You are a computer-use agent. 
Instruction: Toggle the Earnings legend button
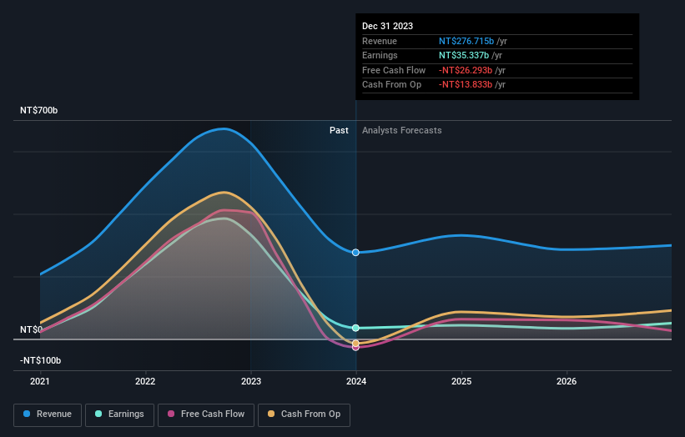coord(119,414)
